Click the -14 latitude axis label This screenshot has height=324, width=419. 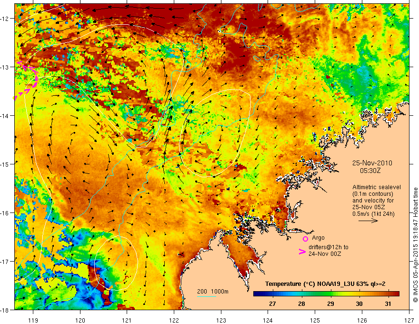(5, 116)
